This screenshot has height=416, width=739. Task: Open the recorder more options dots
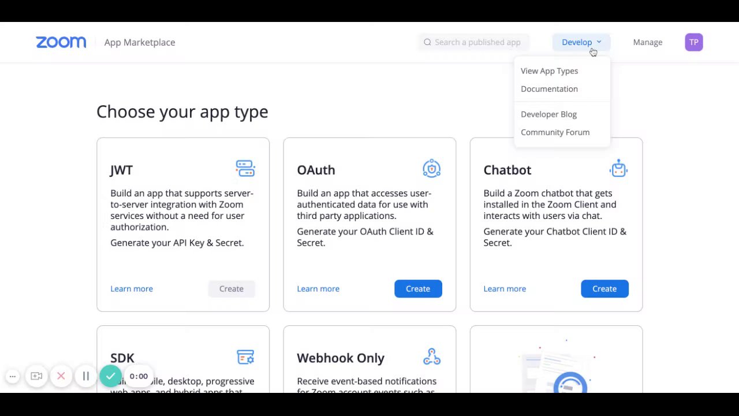tap(13, 376)
